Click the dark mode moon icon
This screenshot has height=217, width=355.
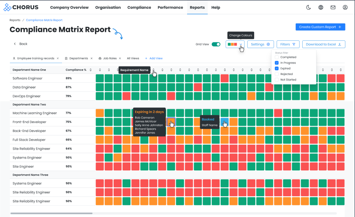click(308, 7)
